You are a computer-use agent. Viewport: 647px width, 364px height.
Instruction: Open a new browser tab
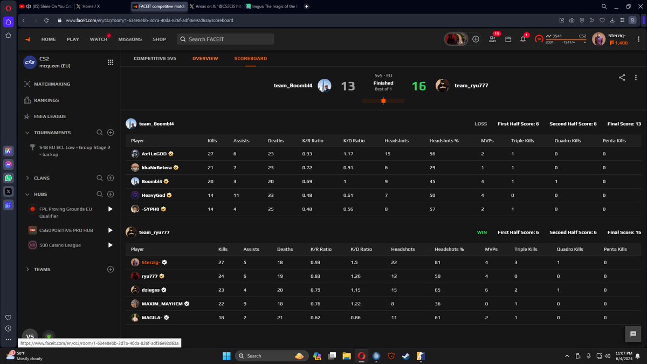306,6
